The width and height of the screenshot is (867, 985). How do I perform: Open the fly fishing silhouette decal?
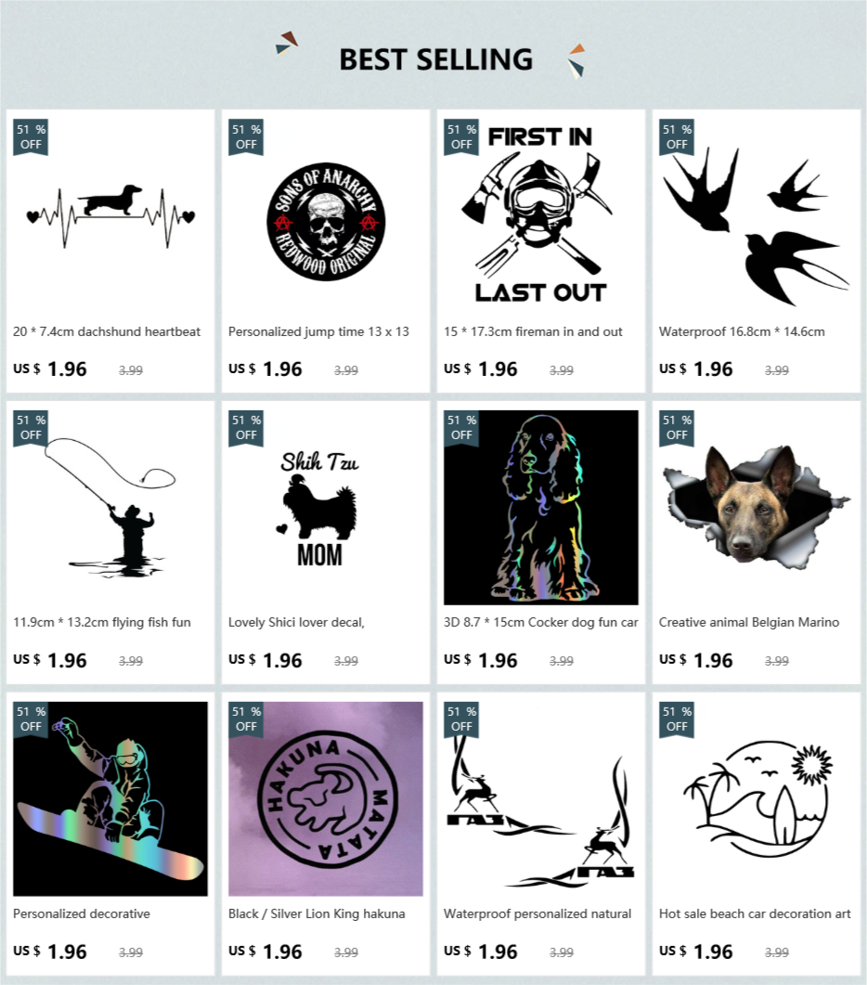click(110, 508)
